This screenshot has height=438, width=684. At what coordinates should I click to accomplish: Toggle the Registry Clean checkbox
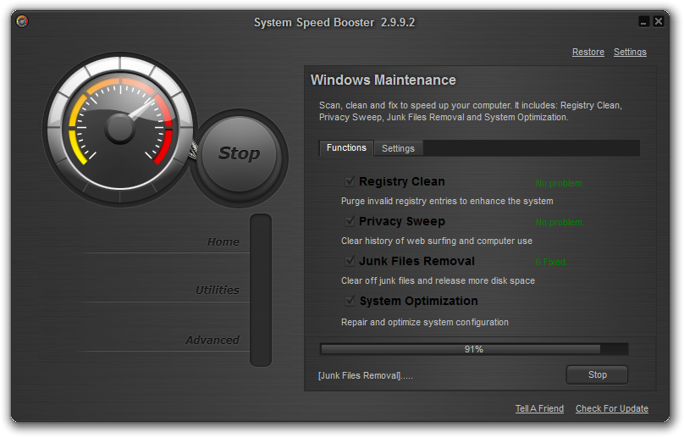350,180
